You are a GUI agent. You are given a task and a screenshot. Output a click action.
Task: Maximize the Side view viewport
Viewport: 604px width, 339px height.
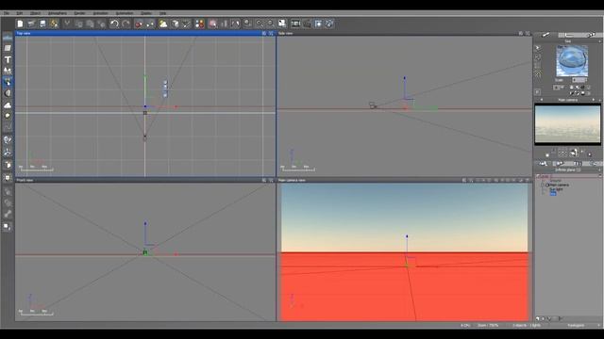pos(528,34)
